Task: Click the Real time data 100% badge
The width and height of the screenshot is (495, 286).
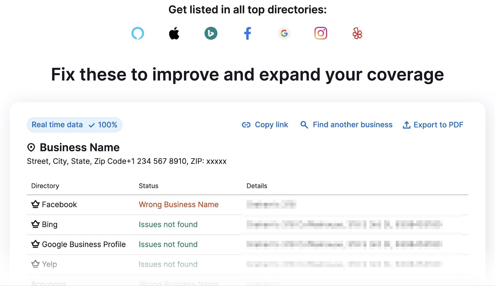Action: click(74, 125)
